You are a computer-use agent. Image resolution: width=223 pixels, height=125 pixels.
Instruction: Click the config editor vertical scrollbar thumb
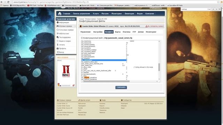[159, 67]
